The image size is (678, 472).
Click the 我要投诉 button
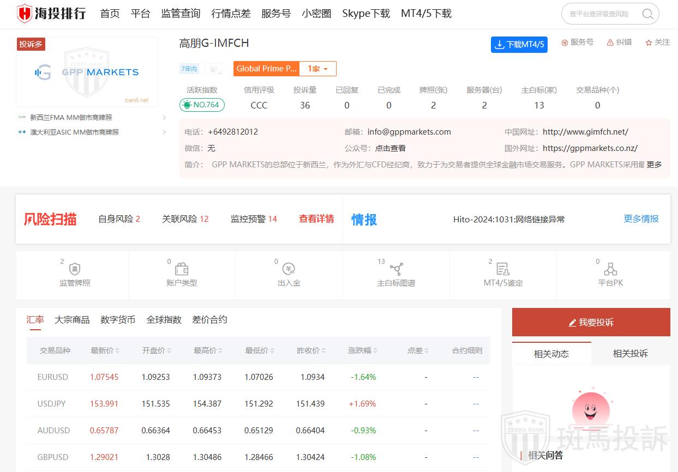(x=591, y=322)
